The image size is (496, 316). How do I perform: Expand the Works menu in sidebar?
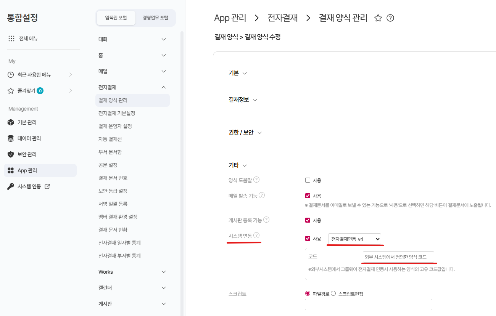tap(164, 272)
